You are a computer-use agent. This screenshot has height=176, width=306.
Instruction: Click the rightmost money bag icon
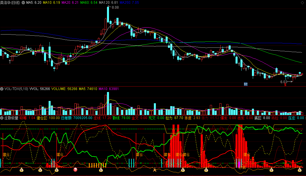tap(300, 170)
